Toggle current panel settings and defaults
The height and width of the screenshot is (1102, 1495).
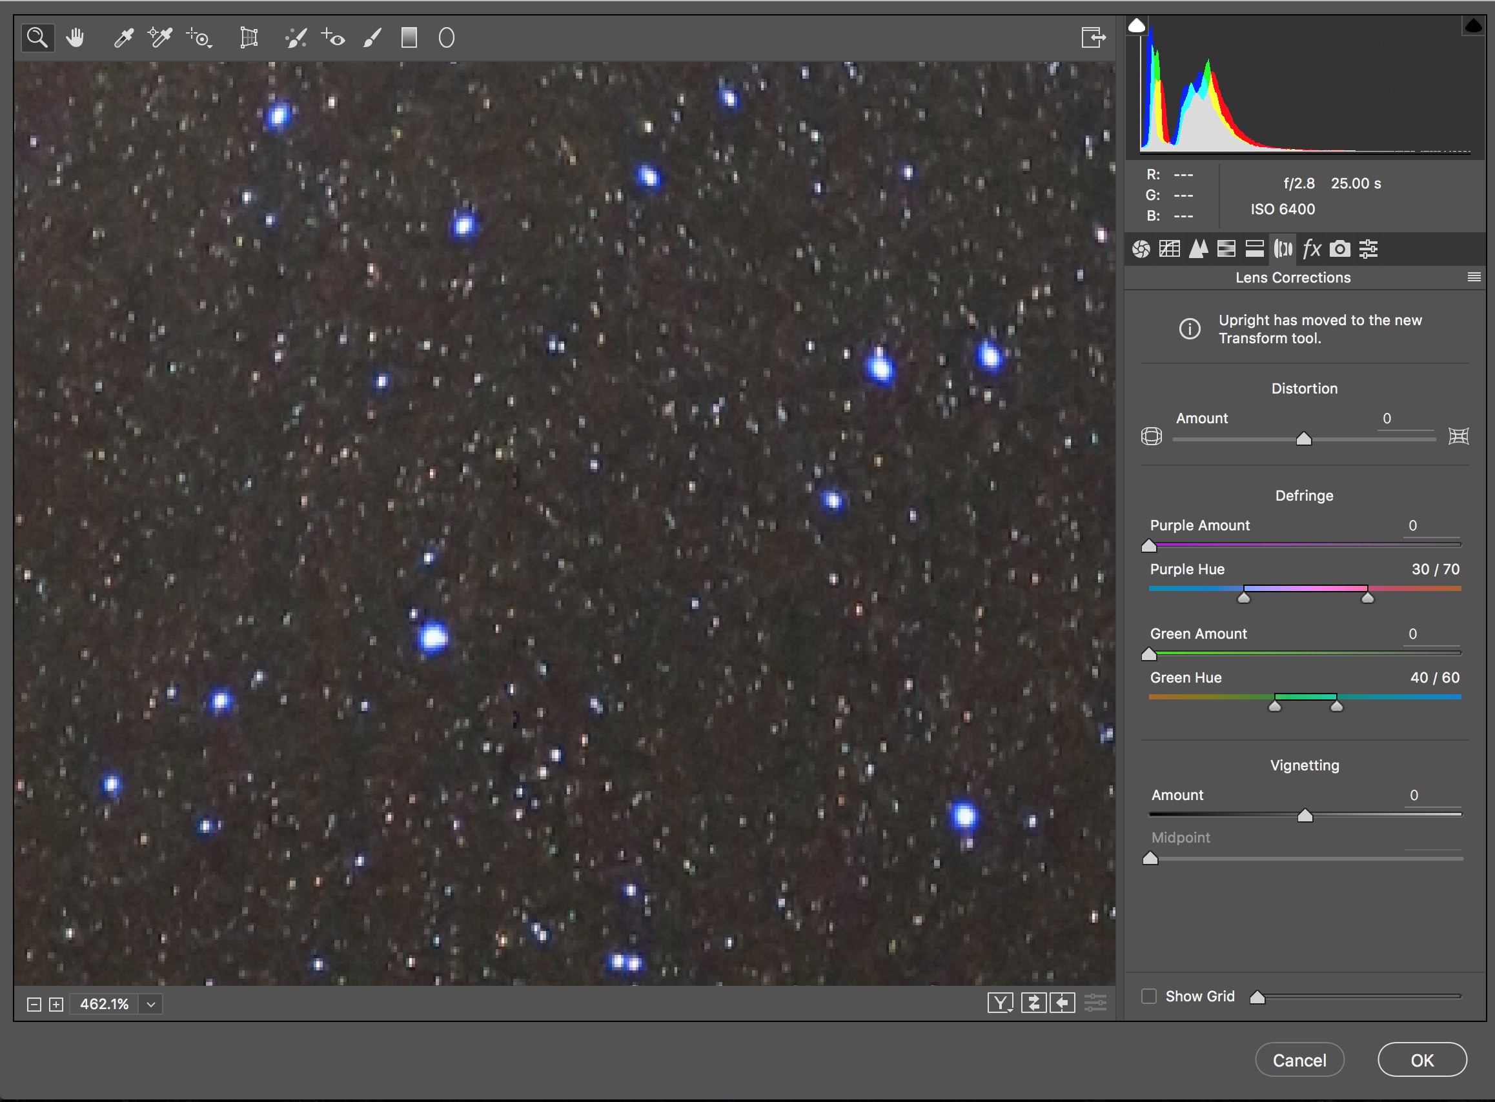click(x=1095, y=1003)
